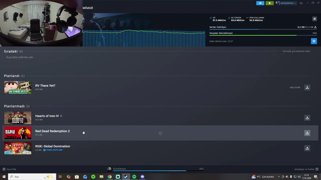Select the RISK: Global Domination title
Screen dimensions: 321x180
coord(53,146)
